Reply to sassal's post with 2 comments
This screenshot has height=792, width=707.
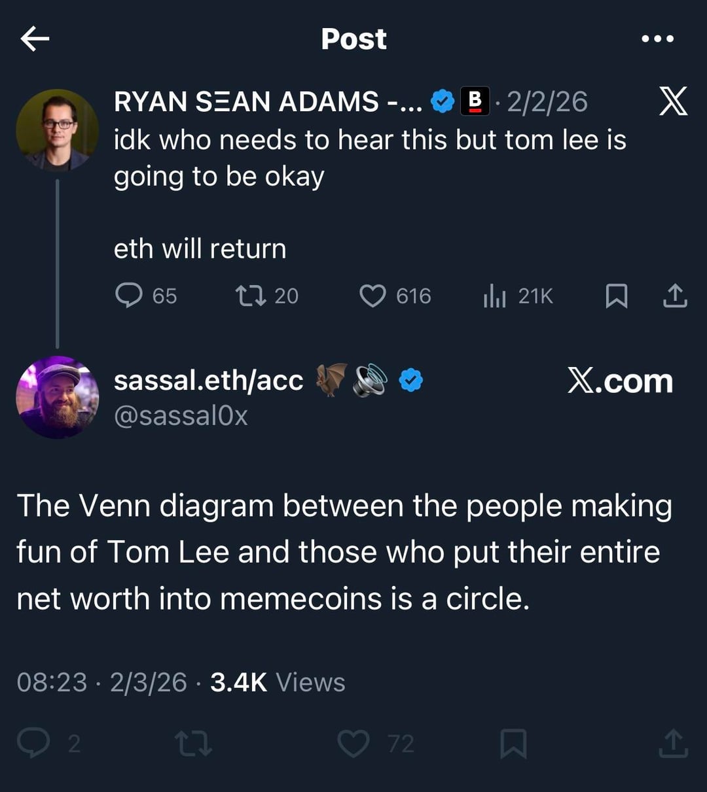tap(33, 743)
